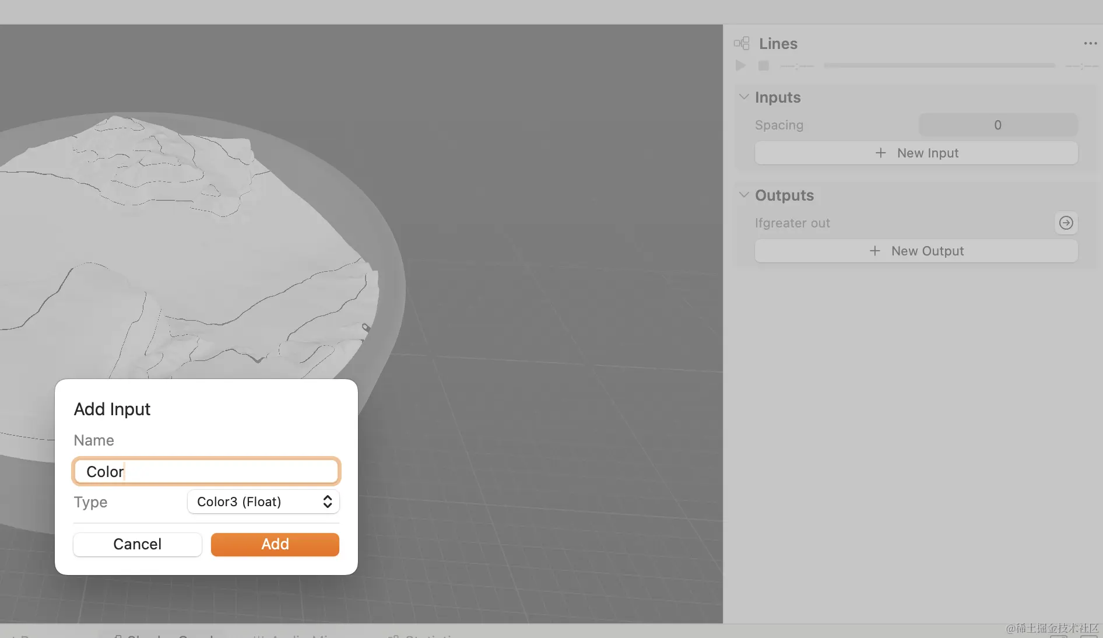The image size is (1103, 638).
Task: Open the three-dots menu in Lines panel
Action: pos(1090,44)
